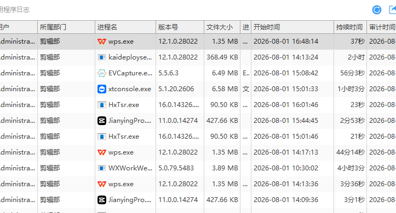The width and height of the screenshot is (396, 213).
Task: Sort by 所属部门 column header
Action: pyautogui.click(x=66, y=27)
